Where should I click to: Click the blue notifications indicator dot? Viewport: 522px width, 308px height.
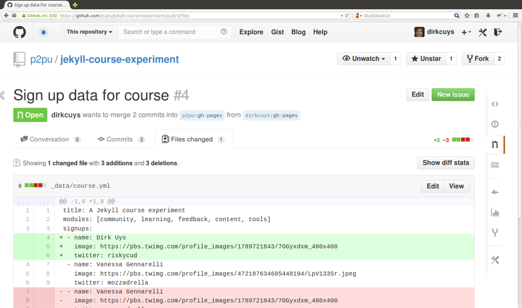(x=43, y=32)
